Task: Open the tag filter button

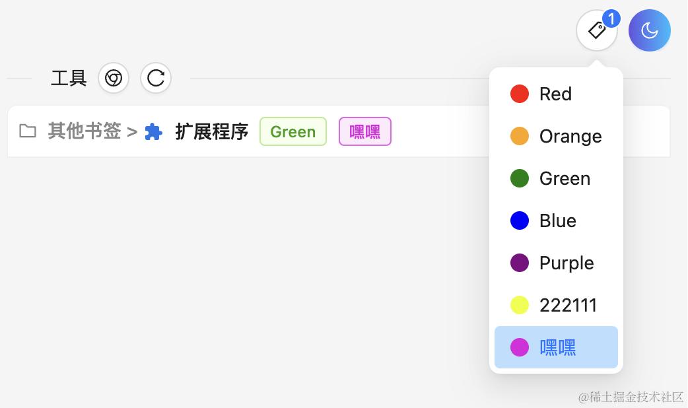Action: pyautogui.click(x=597, y=31)
